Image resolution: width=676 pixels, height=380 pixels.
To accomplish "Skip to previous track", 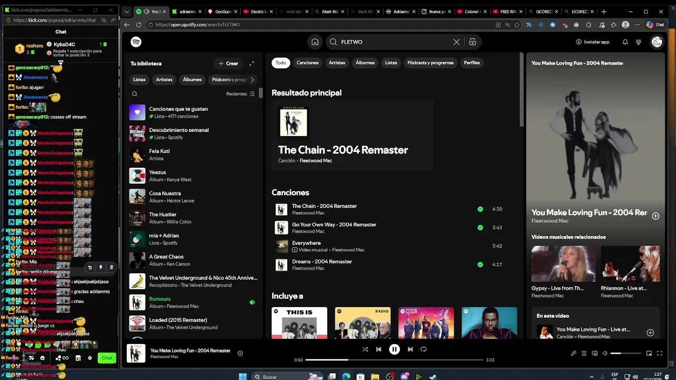I will point(379,349).
